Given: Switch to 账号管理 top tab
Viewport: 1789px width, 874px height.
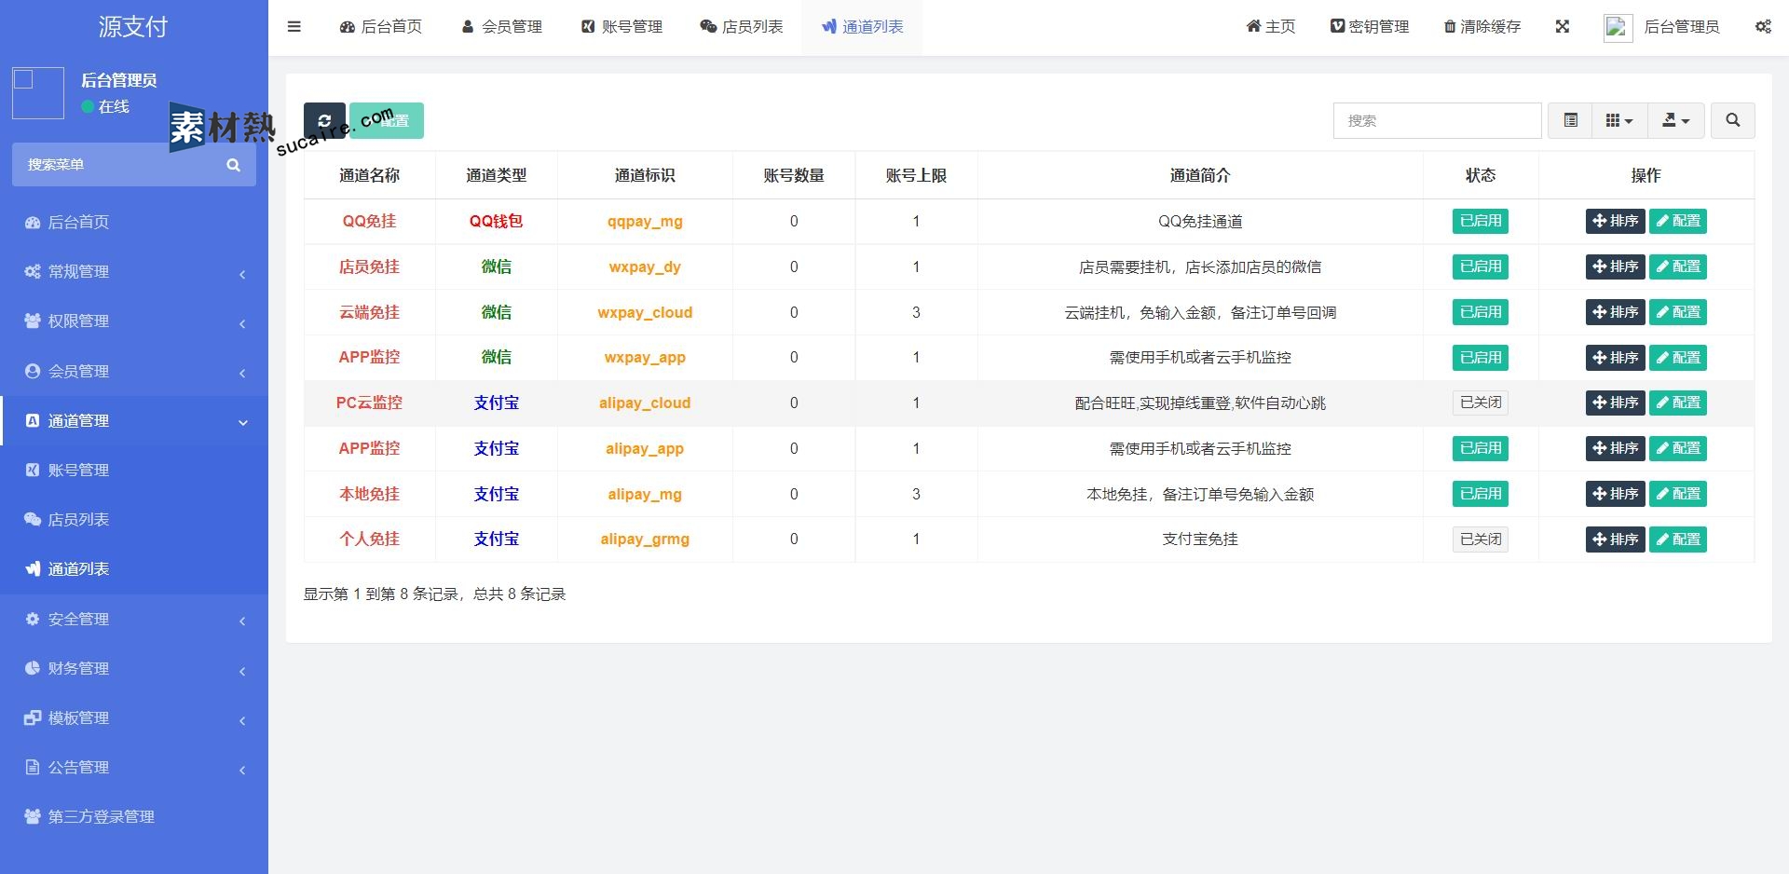Looking at the screenshot, I should [622, 27].
